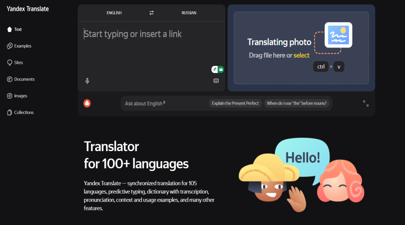Image resolution: width=405 pixels, height=225 pixels.
Task: Open the ENGLISH source language selector
Action: coord(114,13)
